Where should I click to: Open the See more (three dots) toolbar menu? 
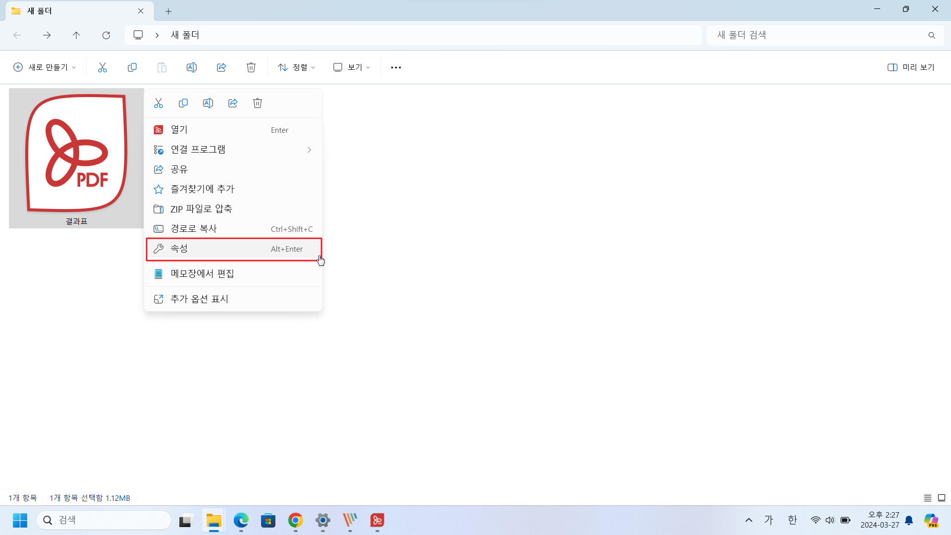tap(396, 67)
